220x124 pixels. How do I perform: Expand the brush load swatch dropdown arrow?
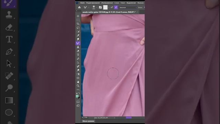coord(109,8)
